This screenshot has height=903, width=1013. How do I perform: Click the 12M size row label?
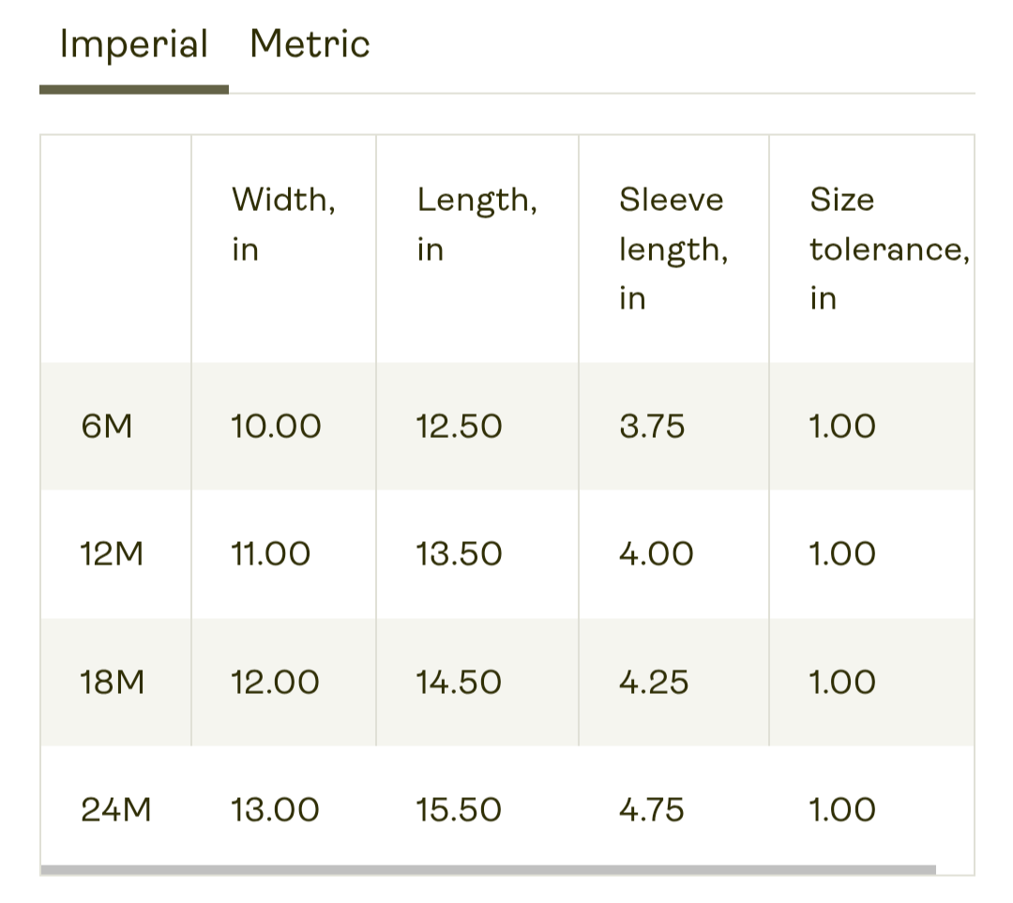coord(111,554)
